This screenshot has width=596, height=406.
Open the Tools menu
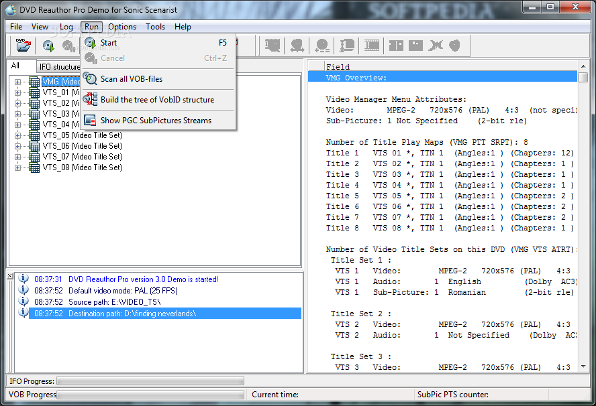(x=155, y=27)
